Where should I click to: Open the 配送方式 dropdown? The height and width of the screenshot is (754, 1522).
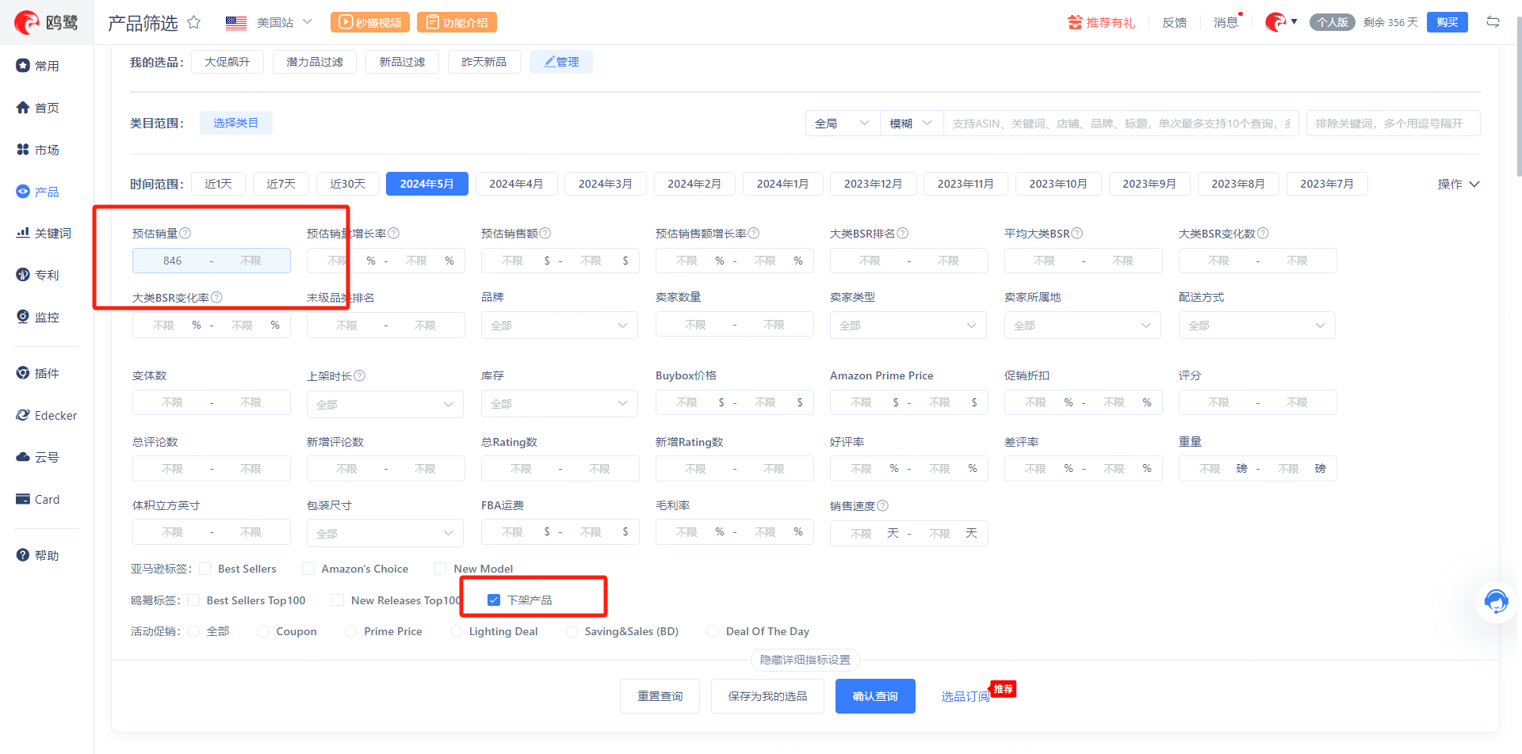tap(1257, 325)
